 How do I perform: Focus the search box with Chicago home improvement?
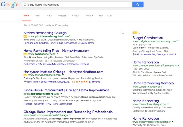point(77,5)
